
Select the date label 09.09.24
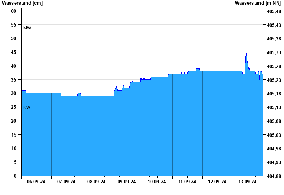point(126,182)
